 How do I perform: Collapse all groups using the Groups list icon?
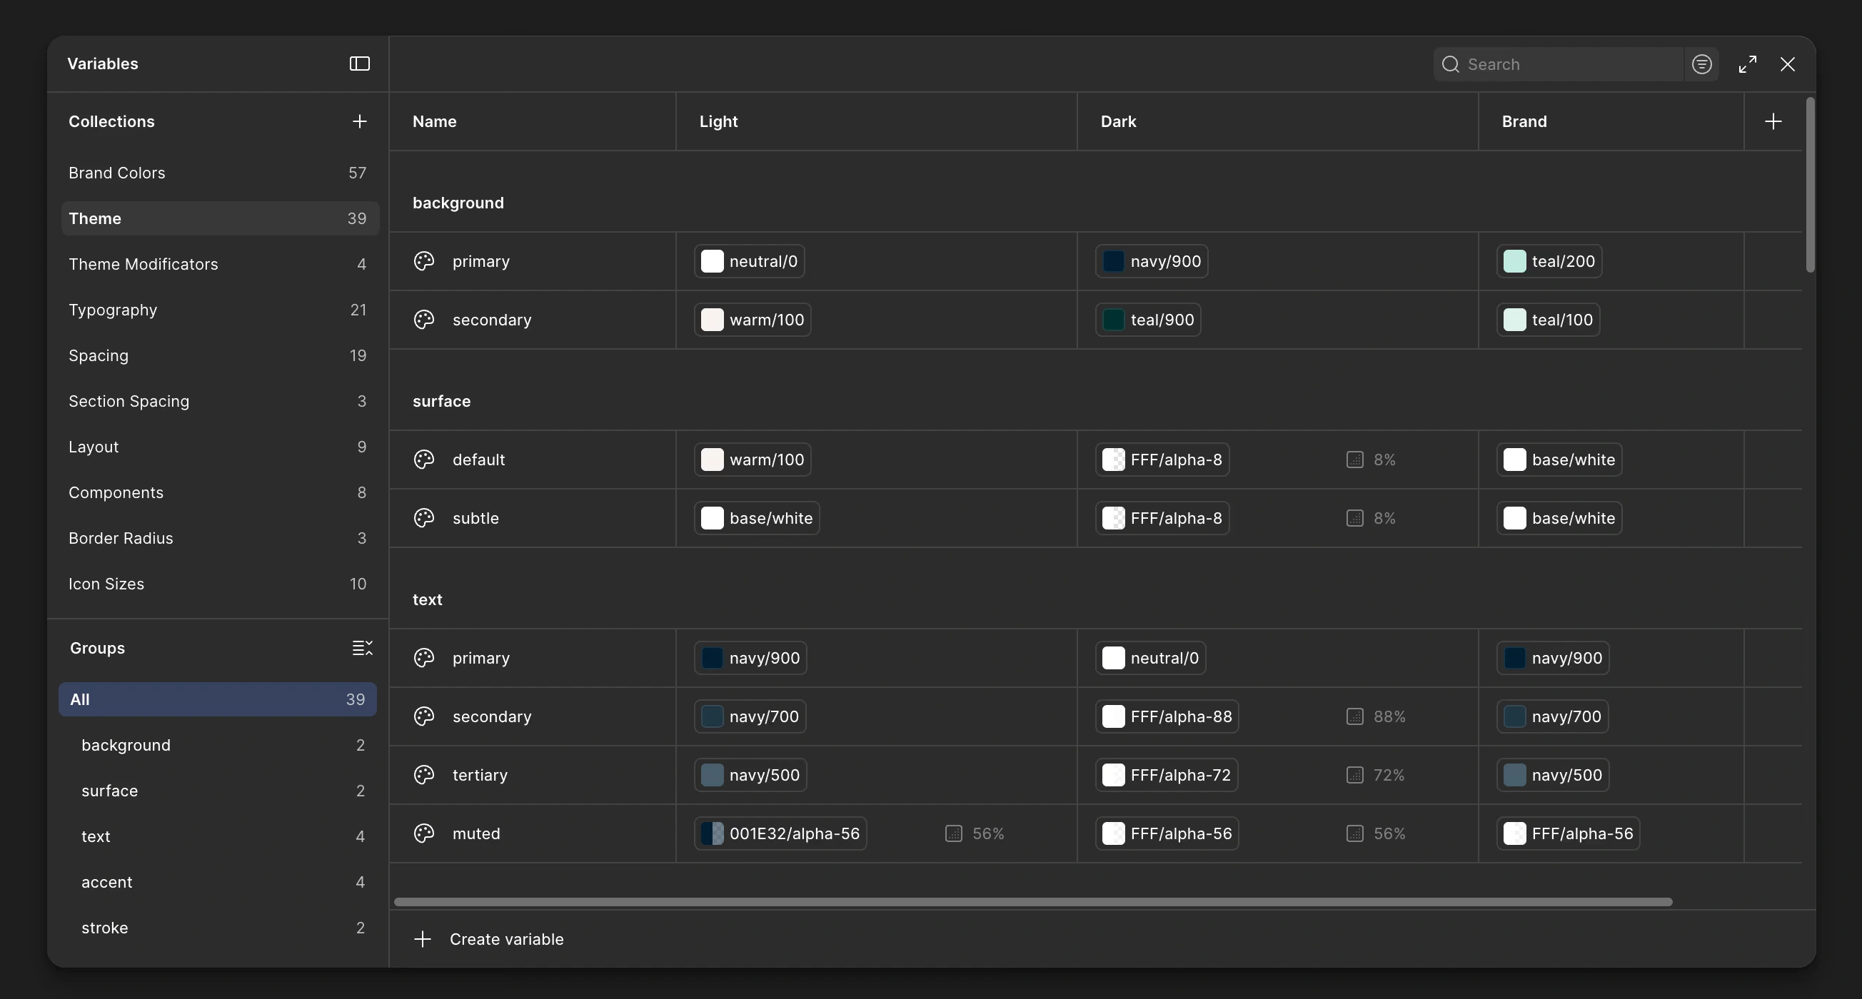[362, 648]
